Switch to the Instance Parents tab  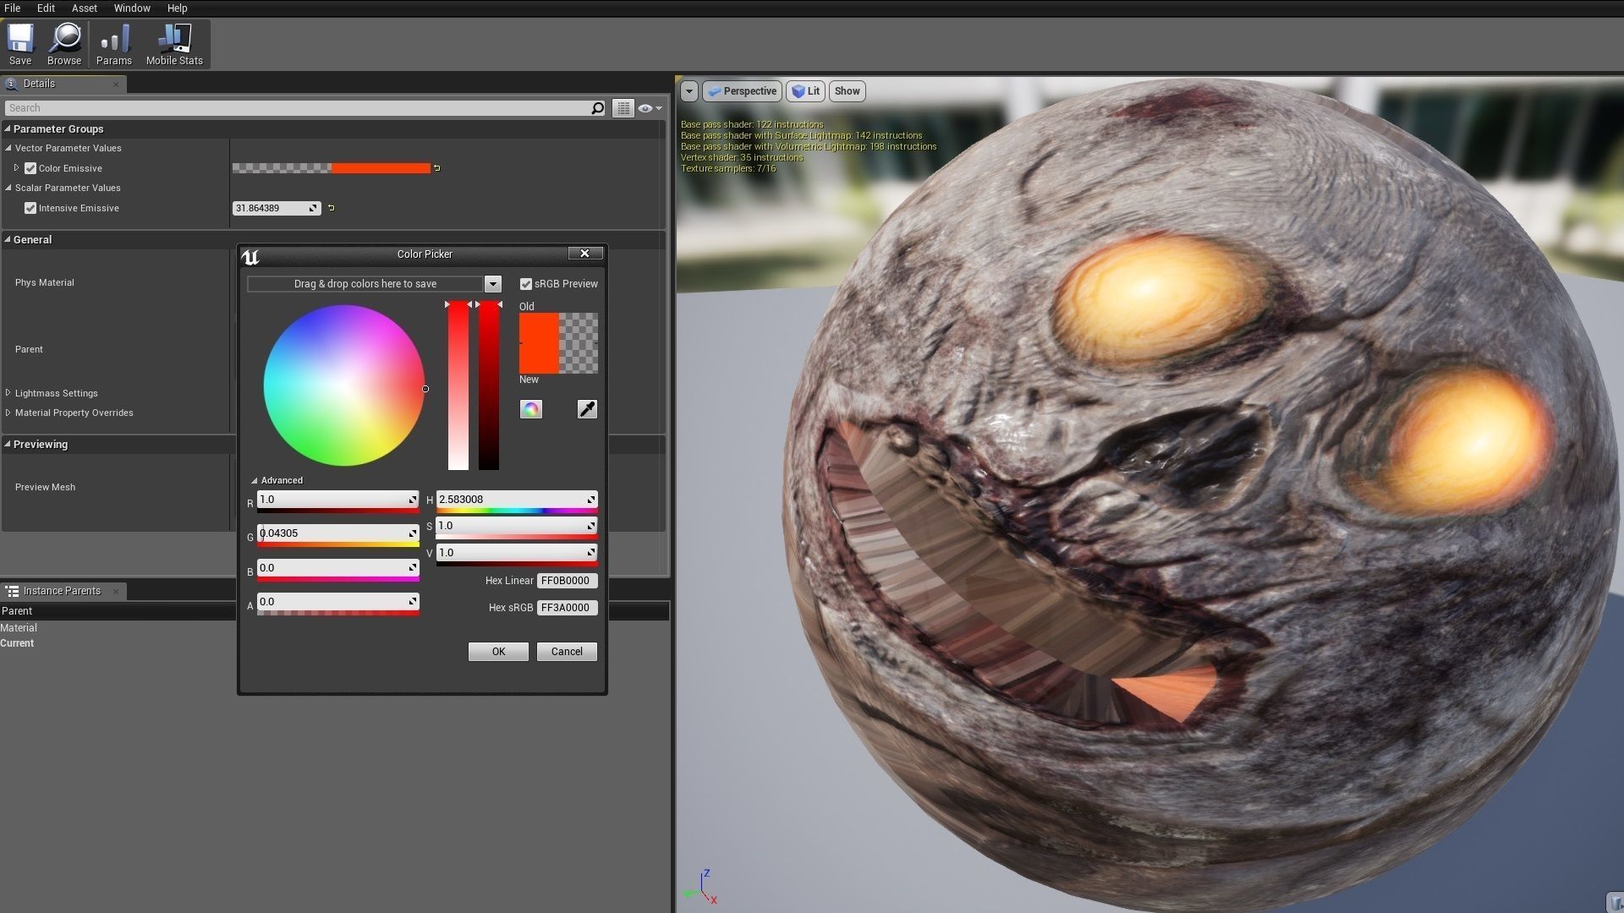coord(61,591)
